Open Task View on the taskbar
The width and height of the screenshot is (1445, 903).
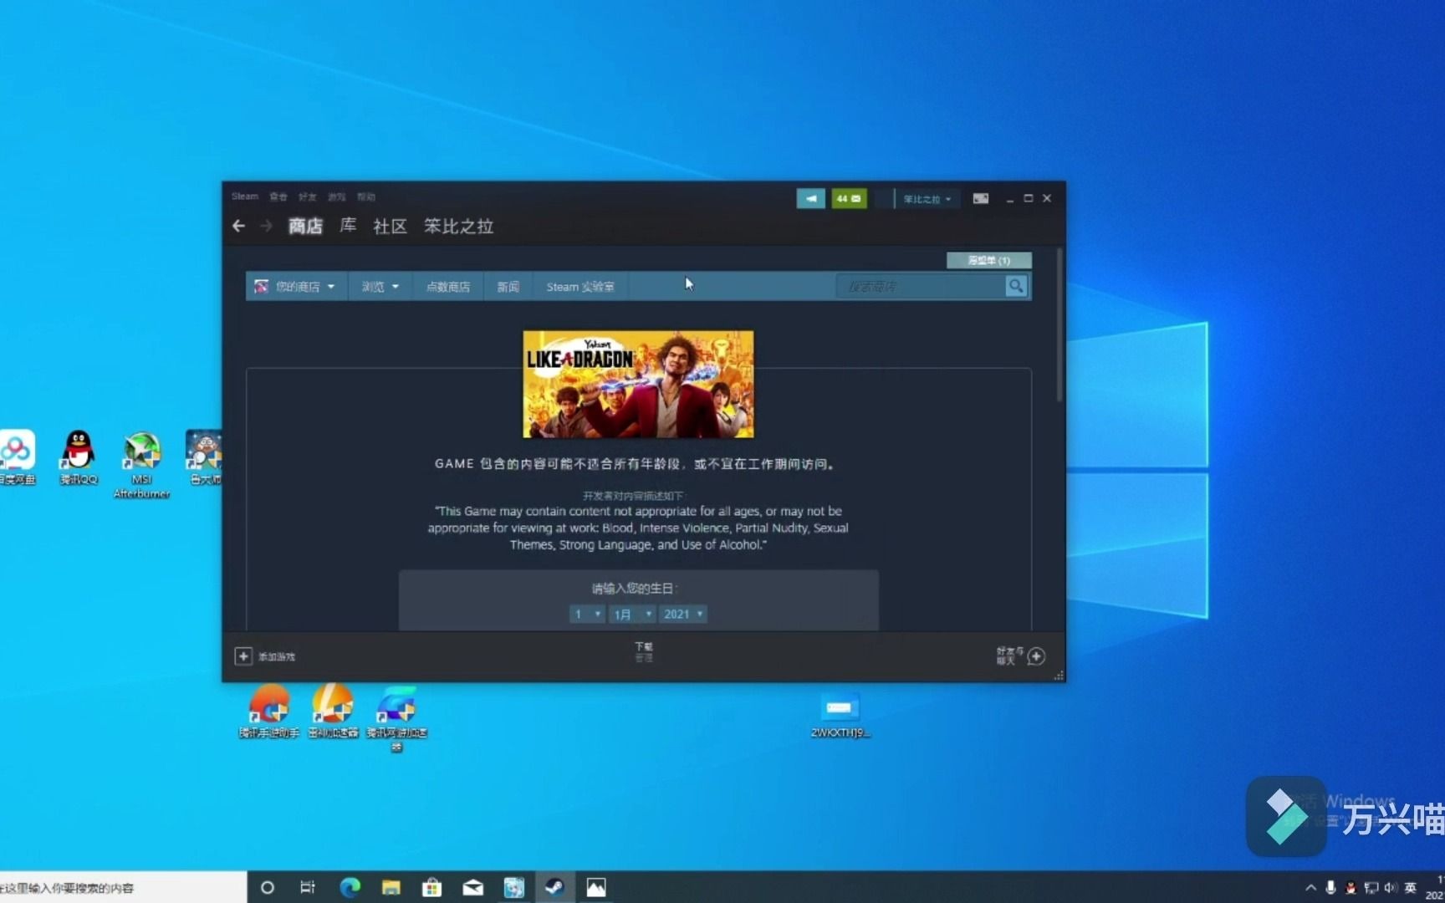click(x=308, y=887)
